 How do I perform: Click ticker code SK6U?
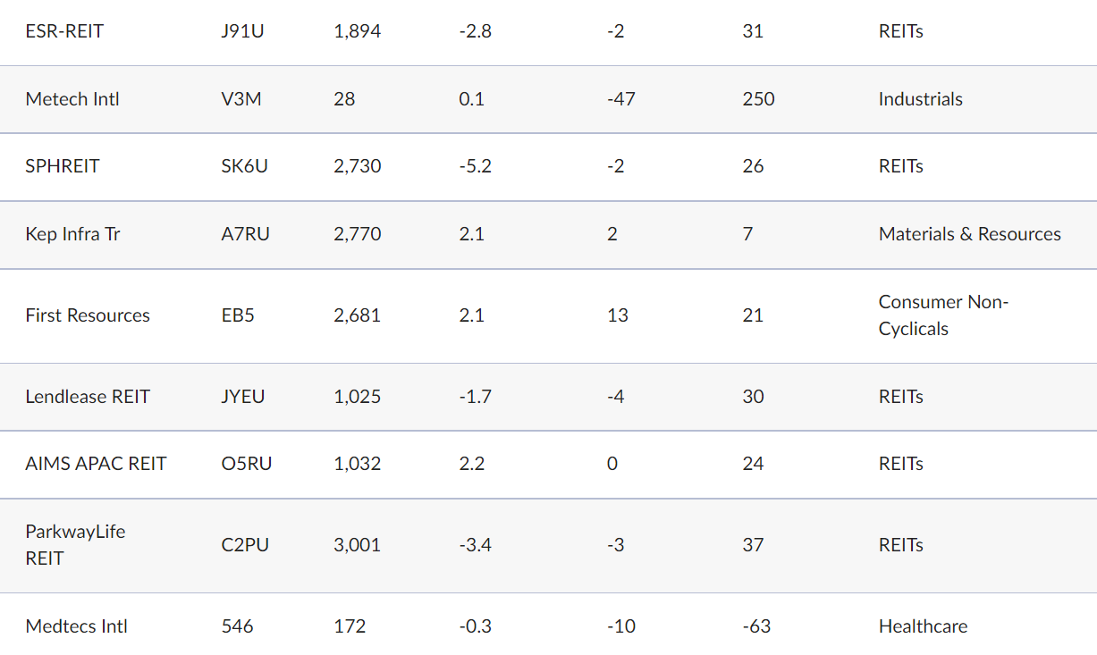[244, 166]
